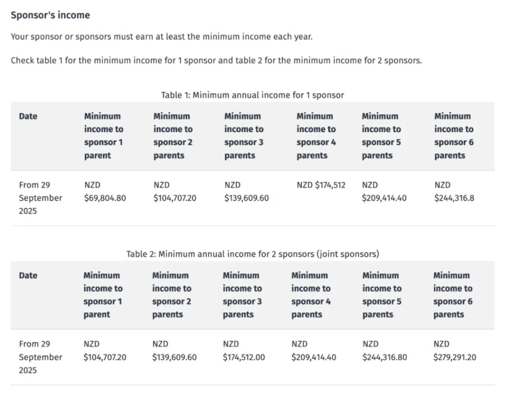Click Table 1's "From 29 September 2025" date cell

click(40, 198)
